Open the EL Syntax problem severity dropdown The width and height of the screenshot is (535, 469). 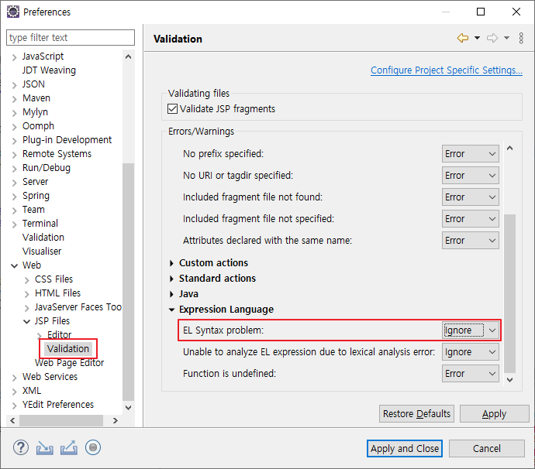470,330
